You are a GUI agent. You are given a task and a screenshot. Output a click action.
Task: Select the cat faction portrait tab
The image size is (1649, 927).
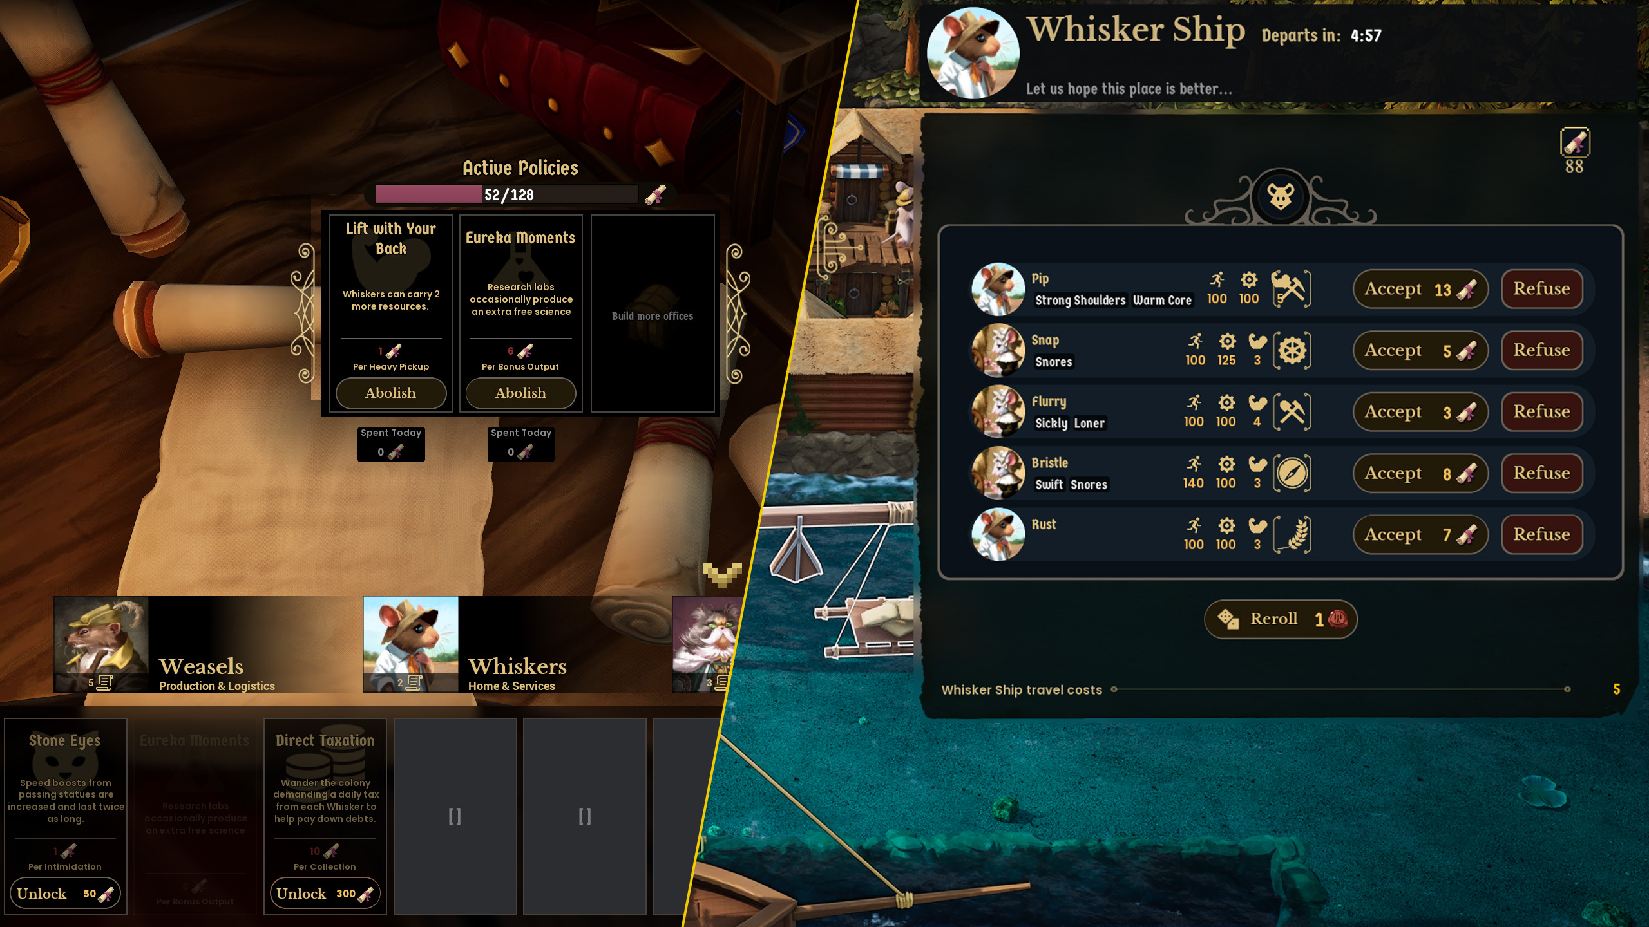(705, 644)
